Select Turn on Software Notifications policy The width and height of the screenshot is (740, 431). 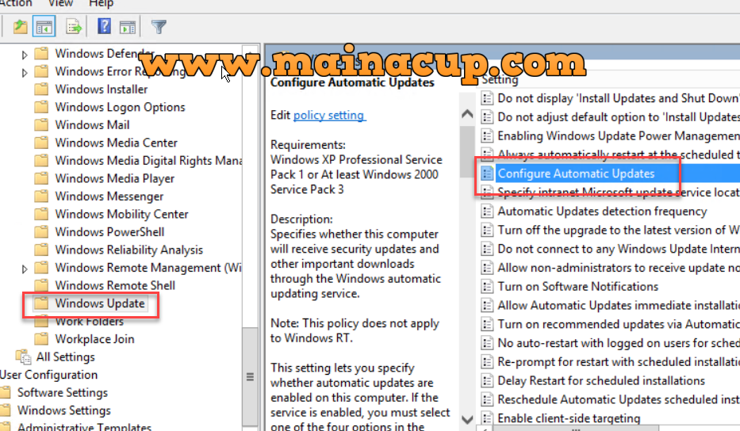coord(577,287)
